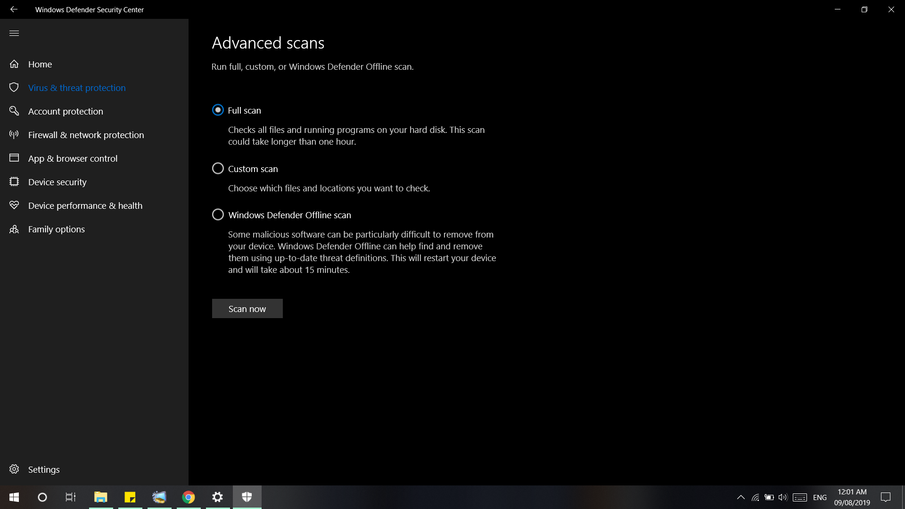The width and height of the screenshot is (905, 509).
Task: Click the App & browser control window icon
Action: [14, 158]
